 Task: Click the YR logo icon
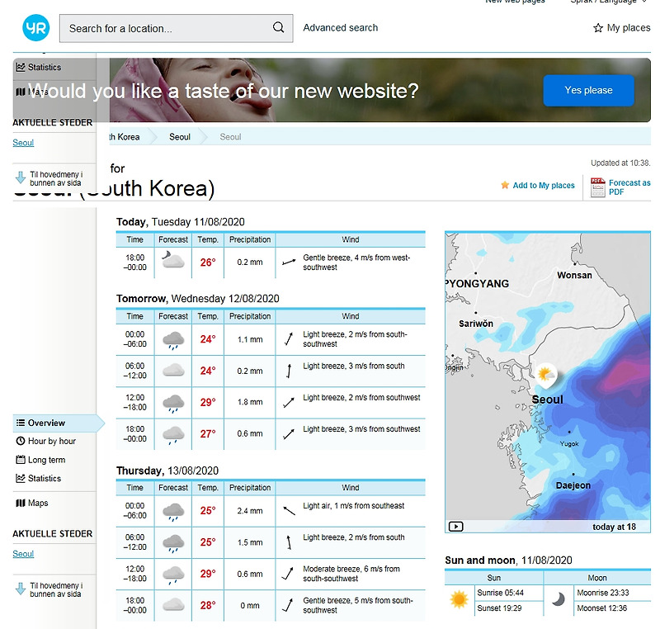pos(35,28)
